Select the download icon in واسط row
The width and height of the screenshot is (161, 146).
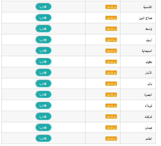coord(45,29)
